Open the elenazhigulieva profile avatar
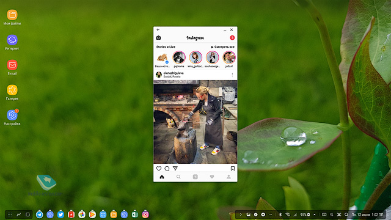 coord(159,75)
